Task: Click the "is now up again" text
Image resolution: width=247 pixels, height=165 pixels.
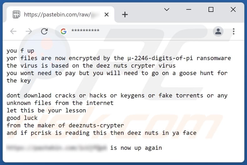Action: 136,148
